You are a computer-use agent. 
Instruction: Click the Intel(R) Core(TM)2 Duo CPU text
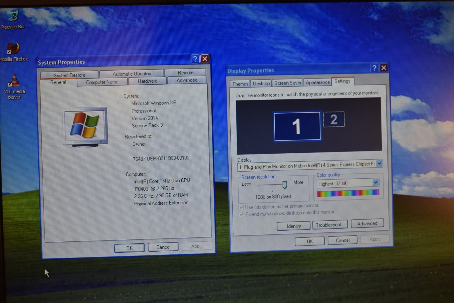[x=161, y=181]
